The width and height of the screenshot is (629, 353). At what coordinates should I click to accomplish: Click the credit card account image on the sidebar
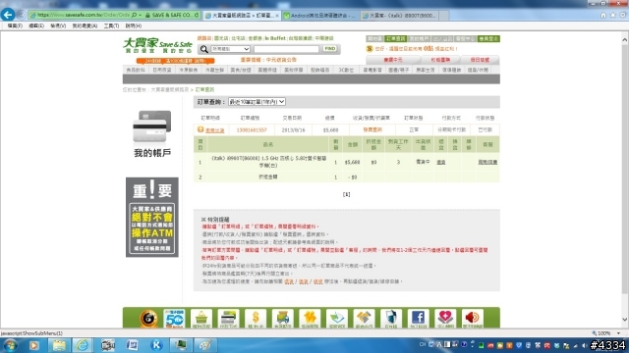pyautogui.click(x=152, y=126)
